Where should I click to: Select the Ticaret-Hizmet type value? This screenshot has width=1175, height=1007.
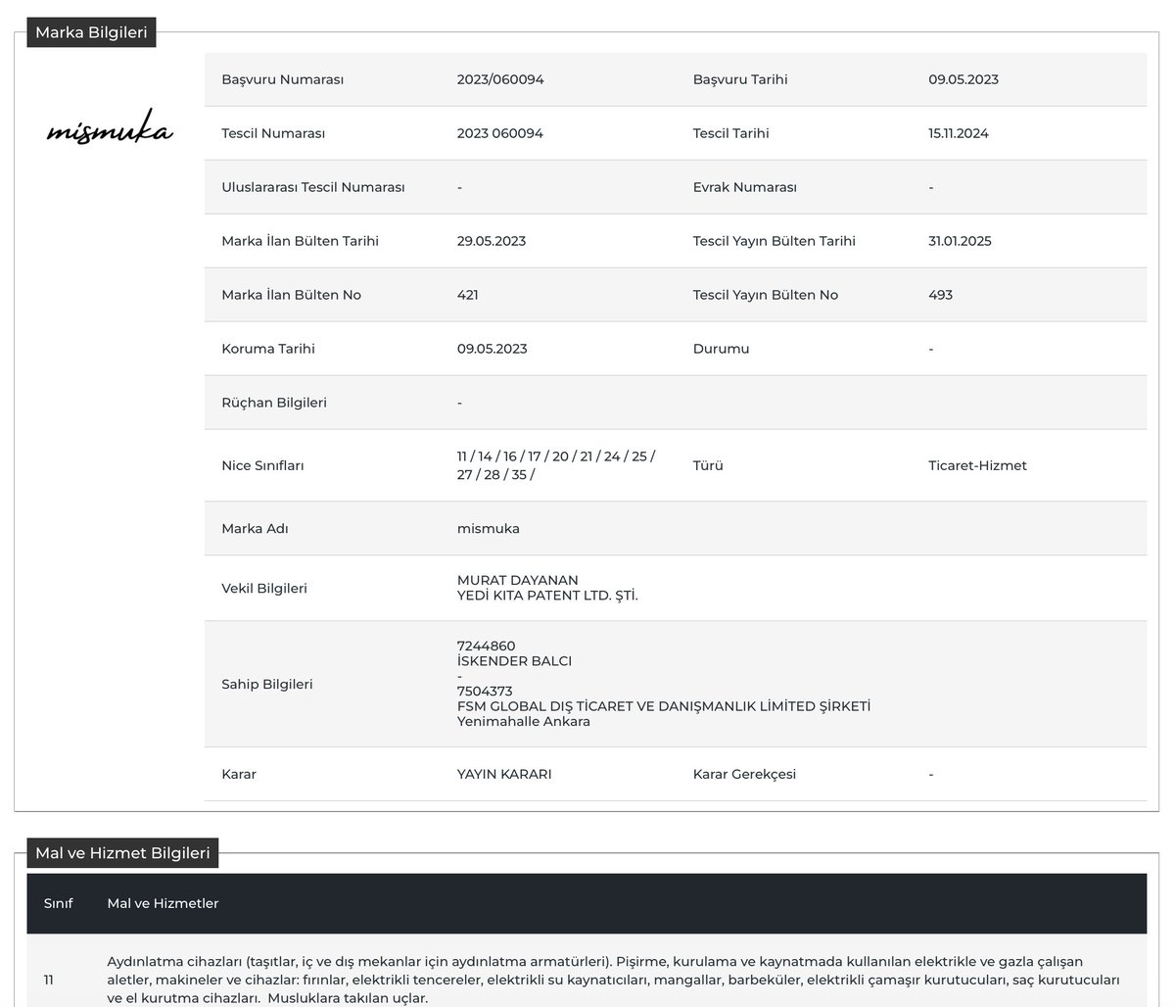coord(977,465)
